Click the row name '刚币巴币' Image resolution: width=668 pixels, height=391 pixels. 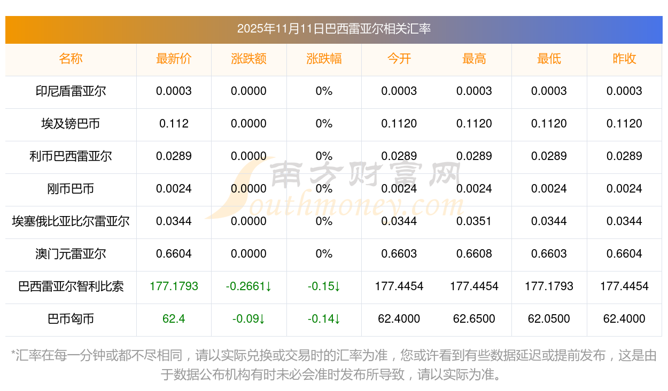tap(71, 189)
